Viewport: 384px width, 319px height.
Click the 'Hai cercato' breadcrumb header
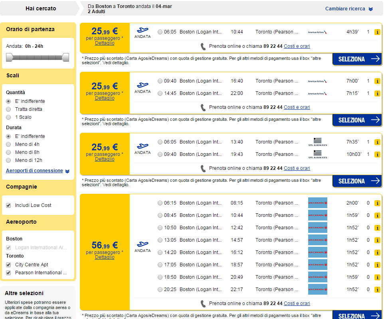click(x=41, y=8)
